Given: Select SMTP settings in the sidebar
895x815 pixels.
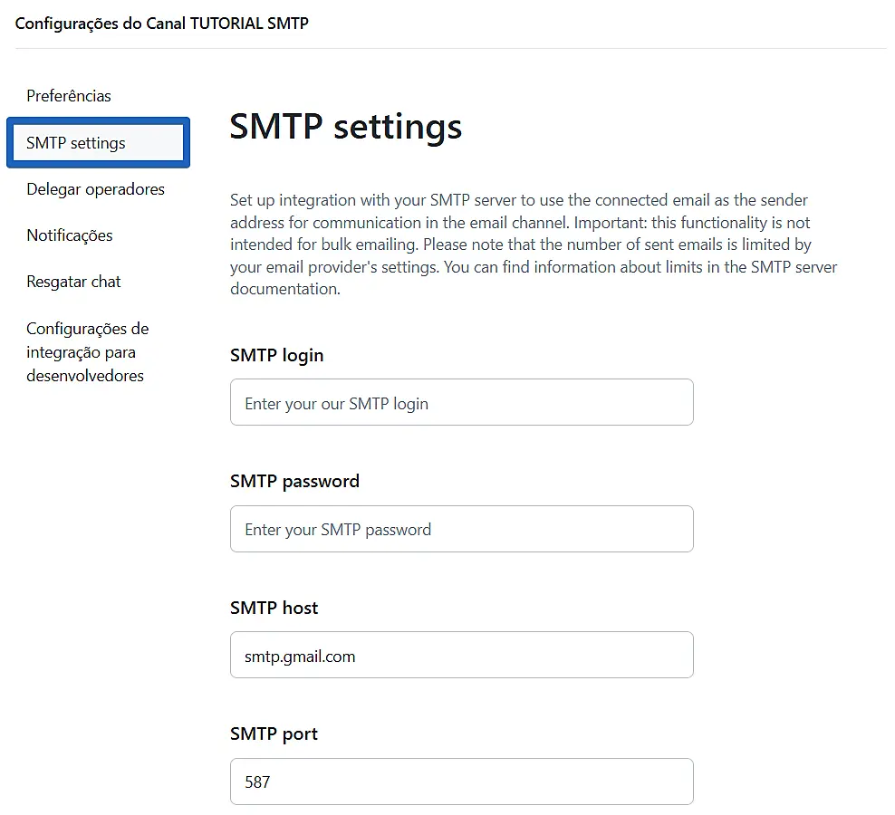Looking at the screenshot, I should (x=98, y=143).
